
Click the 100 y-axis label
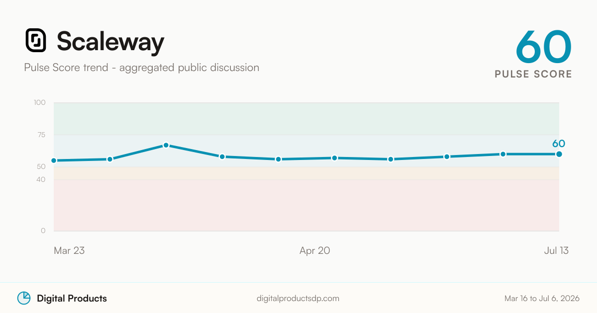(x=40, y=103)
